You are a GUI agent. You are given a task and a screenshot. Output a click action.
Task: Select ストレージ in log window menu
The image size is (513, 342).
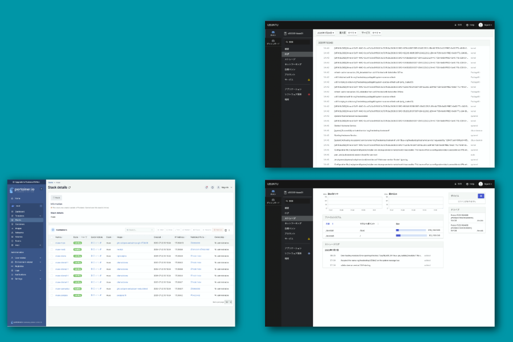(297, 59)
